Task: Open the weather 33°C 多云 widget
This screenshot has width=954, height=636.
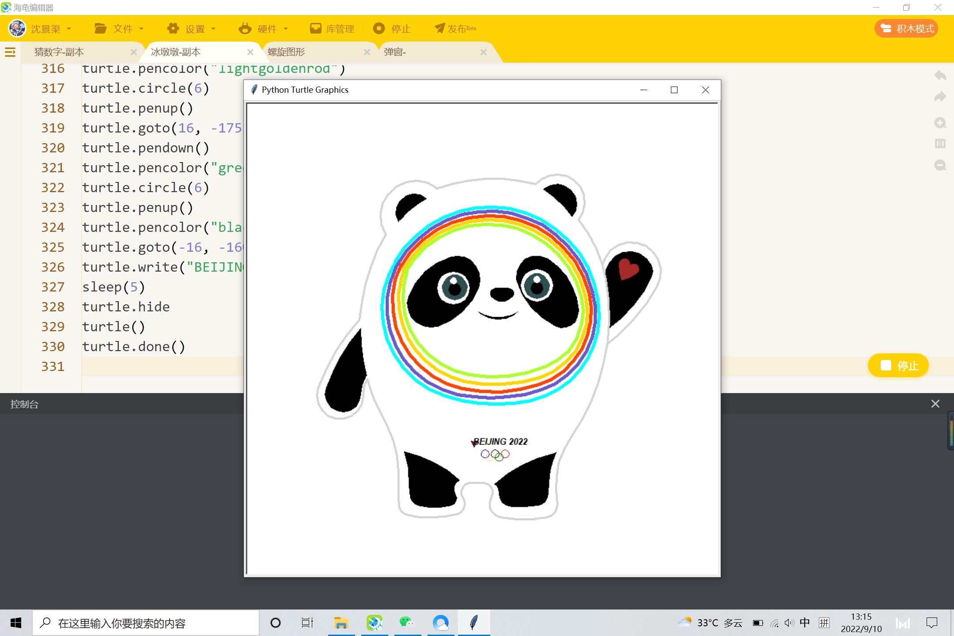Action: click(710, 623)
